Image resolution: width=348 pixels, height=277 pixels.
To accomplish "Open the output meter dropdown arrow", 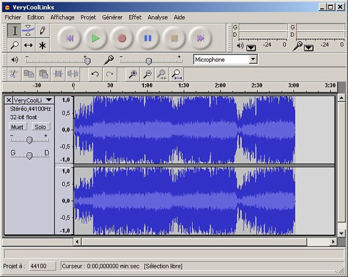I will click(x=251, y=48).
